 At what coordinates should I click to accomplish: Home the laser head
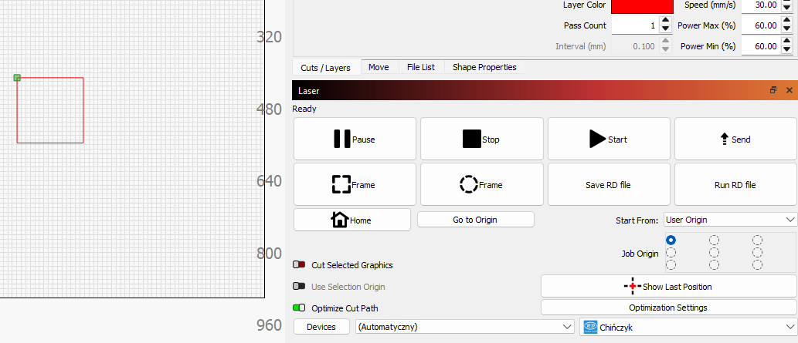click(x=351, y=220)
